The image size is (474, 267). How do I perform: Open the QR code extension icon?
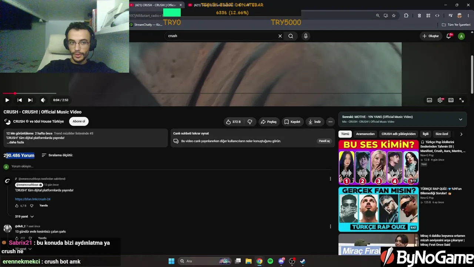428,16
